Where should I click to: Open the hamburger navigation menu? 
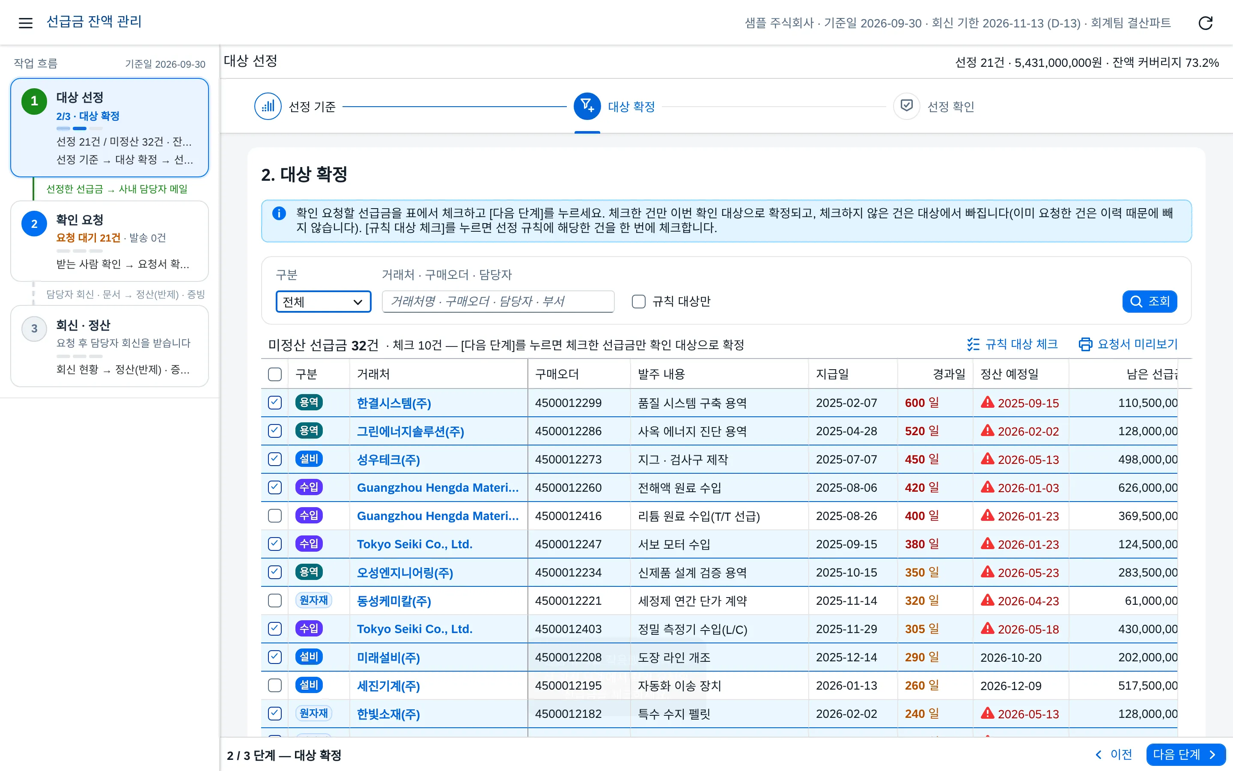26,22
